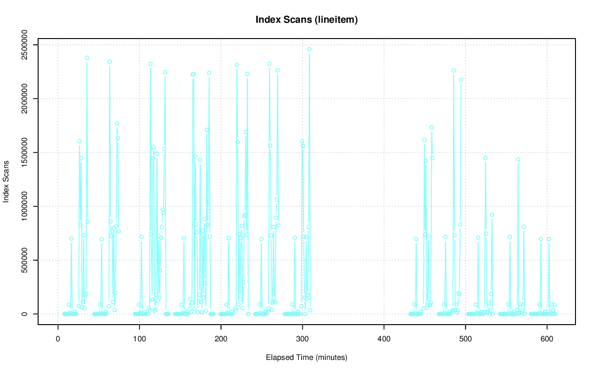
Task: Select the last data point at far right
Action: (555, 314)
